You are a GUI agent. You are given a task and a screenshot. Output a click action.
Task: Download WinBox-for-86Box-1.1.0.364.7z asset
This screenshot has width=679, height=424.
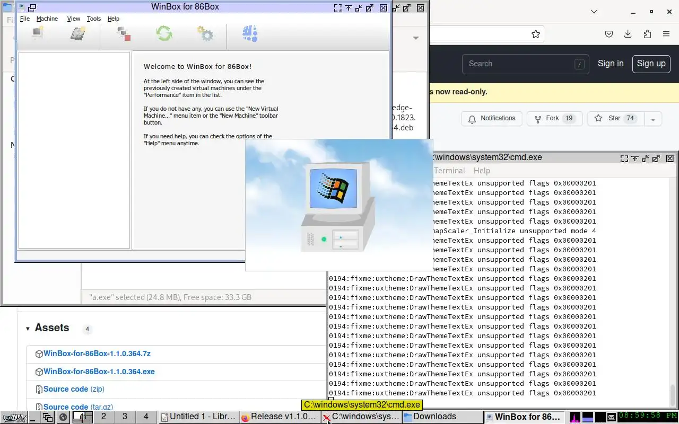tap(97, 354)
